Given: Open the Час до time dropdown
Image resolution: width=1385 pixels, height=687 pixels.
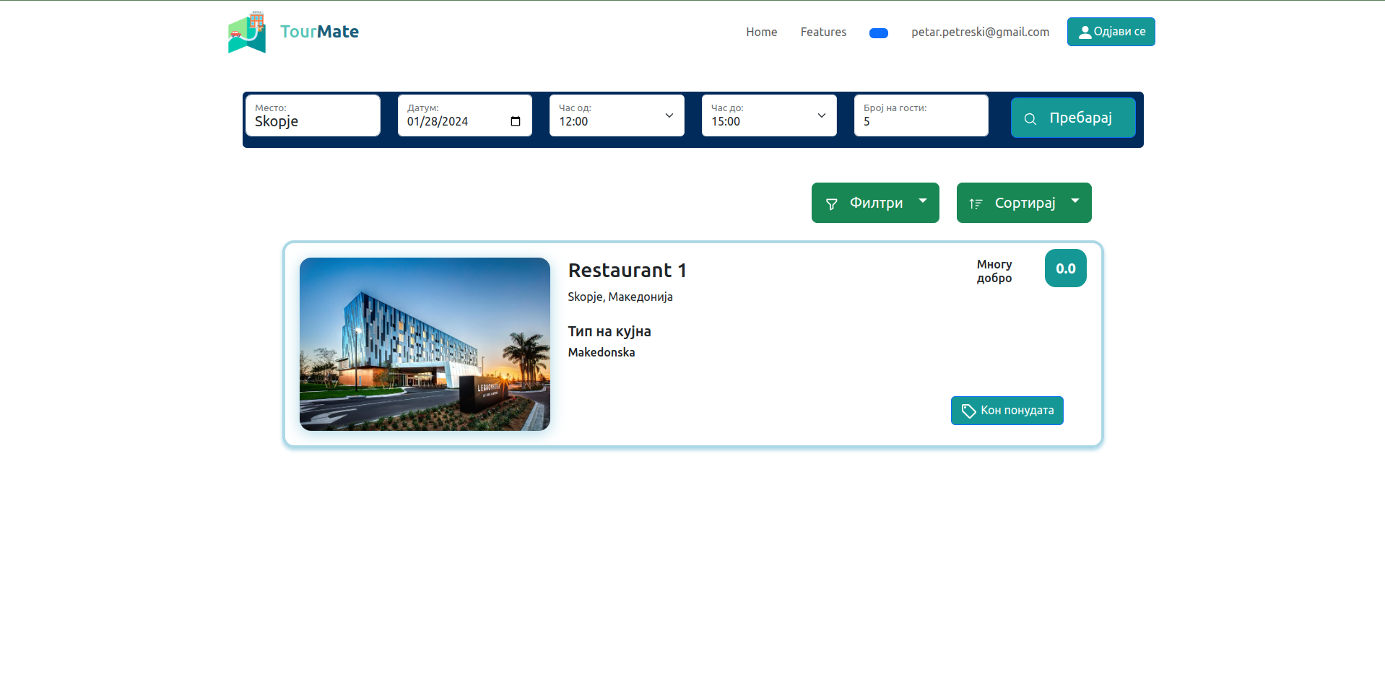Looking at the screenshot, I should [x=769, y=115].
